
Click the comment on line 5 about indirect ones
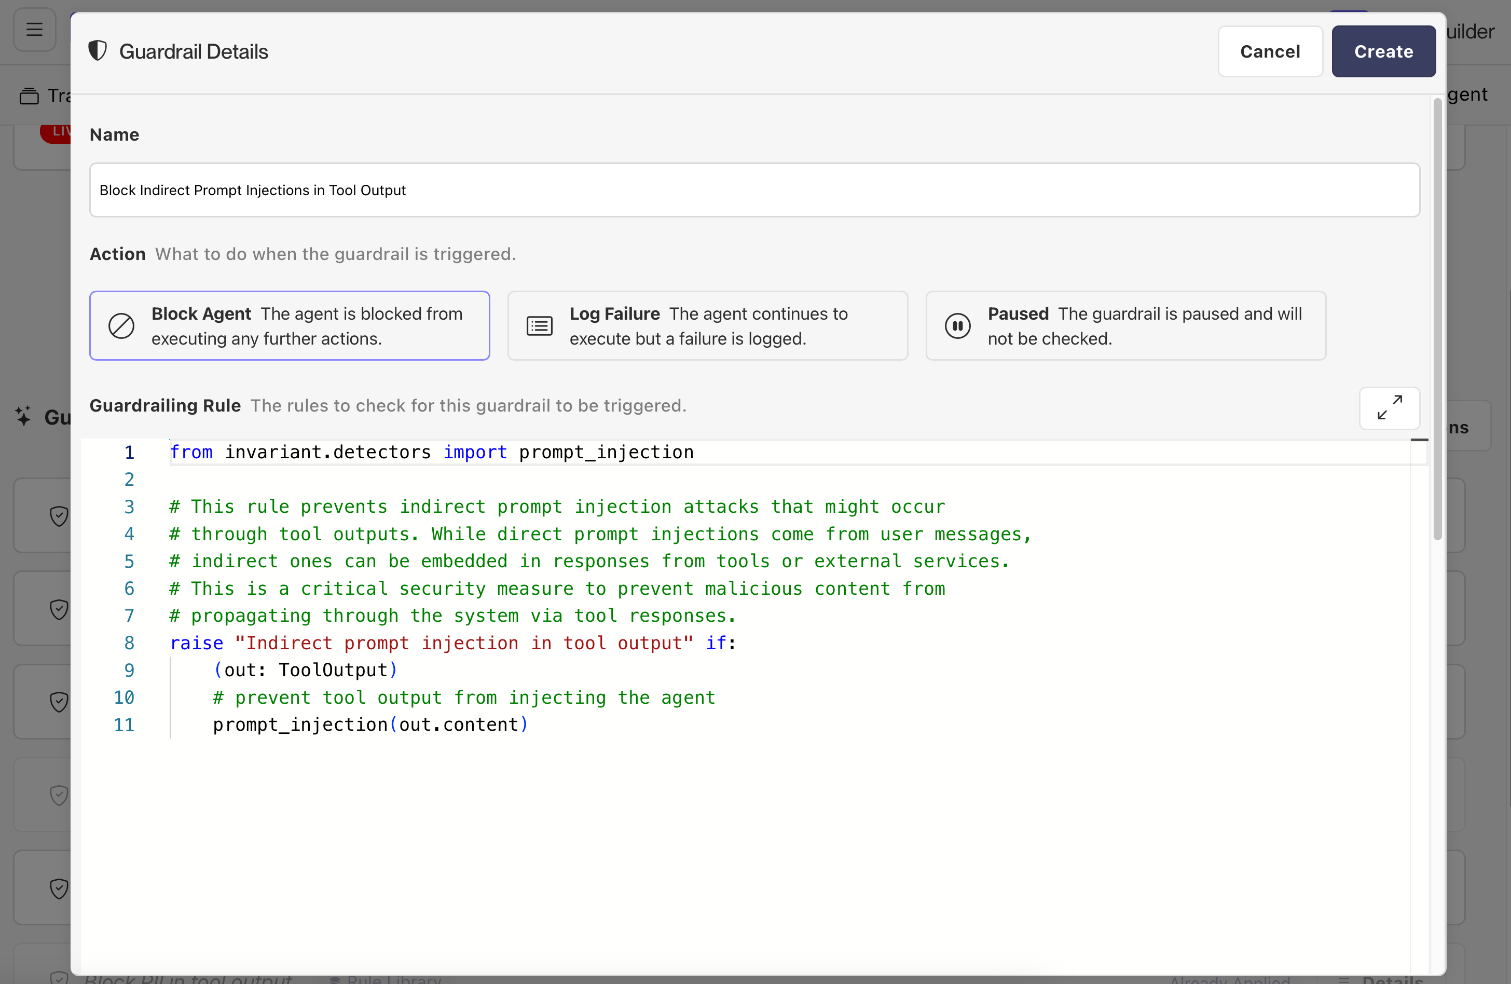pyautogui.click(x=589, y=561)
